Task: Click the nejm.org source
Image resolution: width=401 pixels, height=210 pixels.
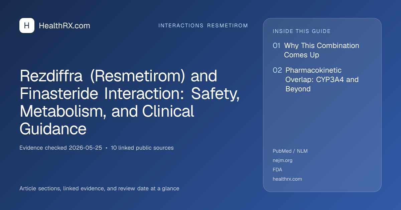Action: click(x=282, y=160)
